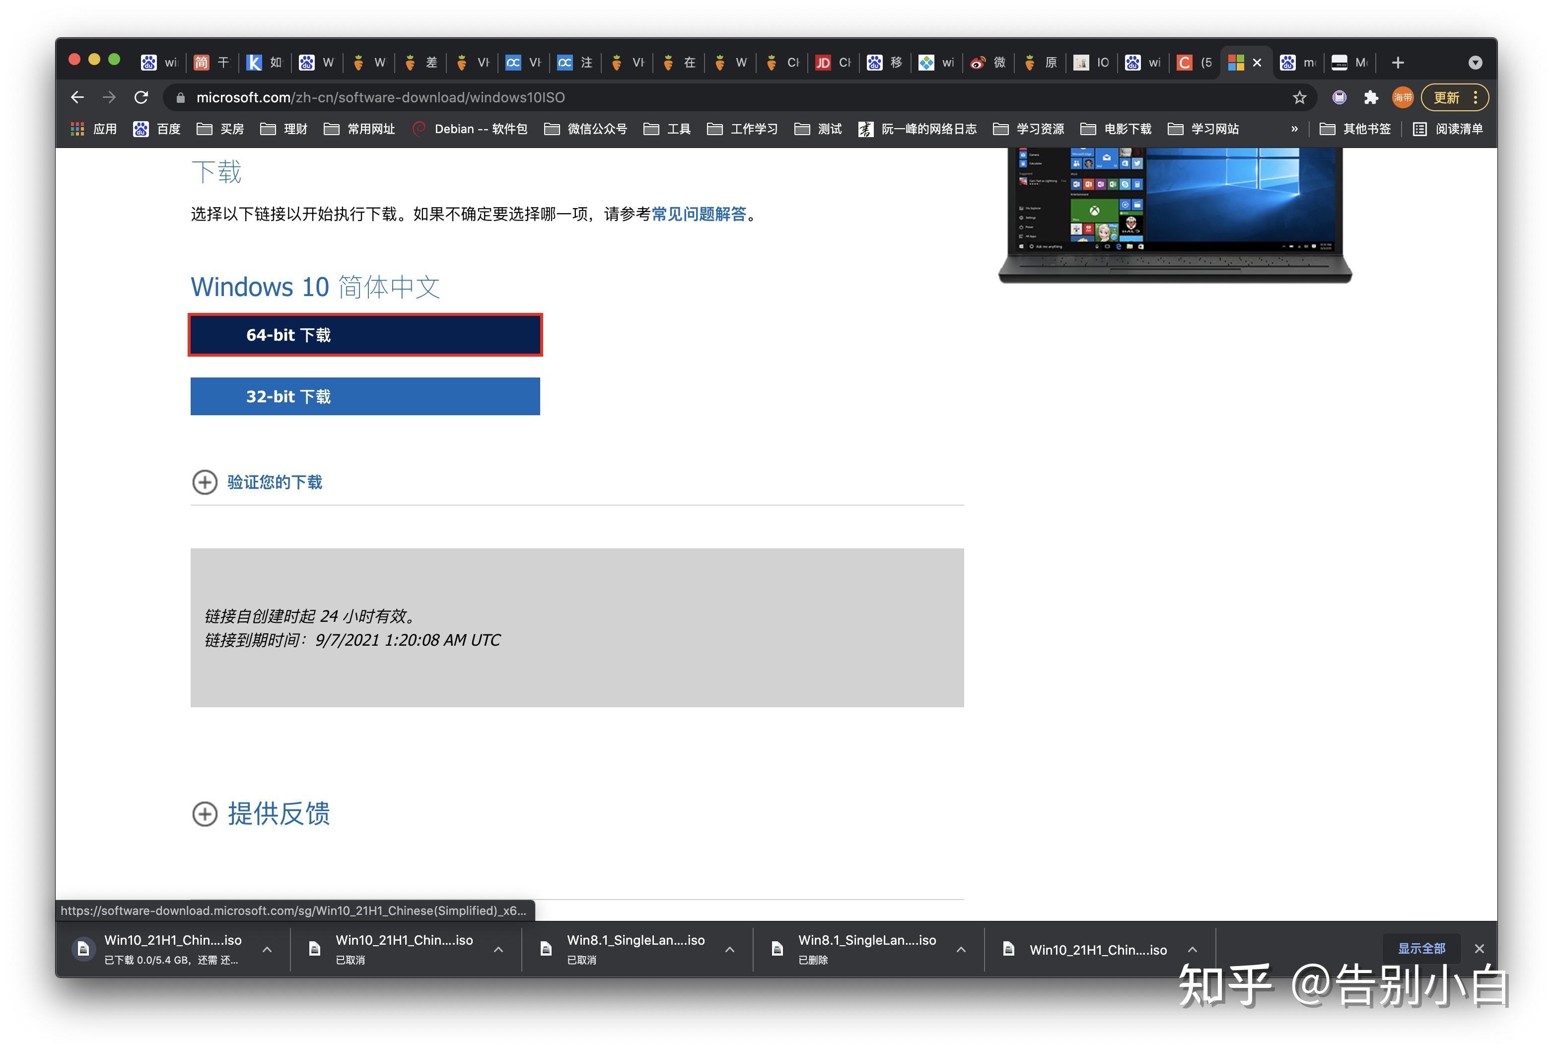Open the Debian -- 软件包 bookmark

470,129
